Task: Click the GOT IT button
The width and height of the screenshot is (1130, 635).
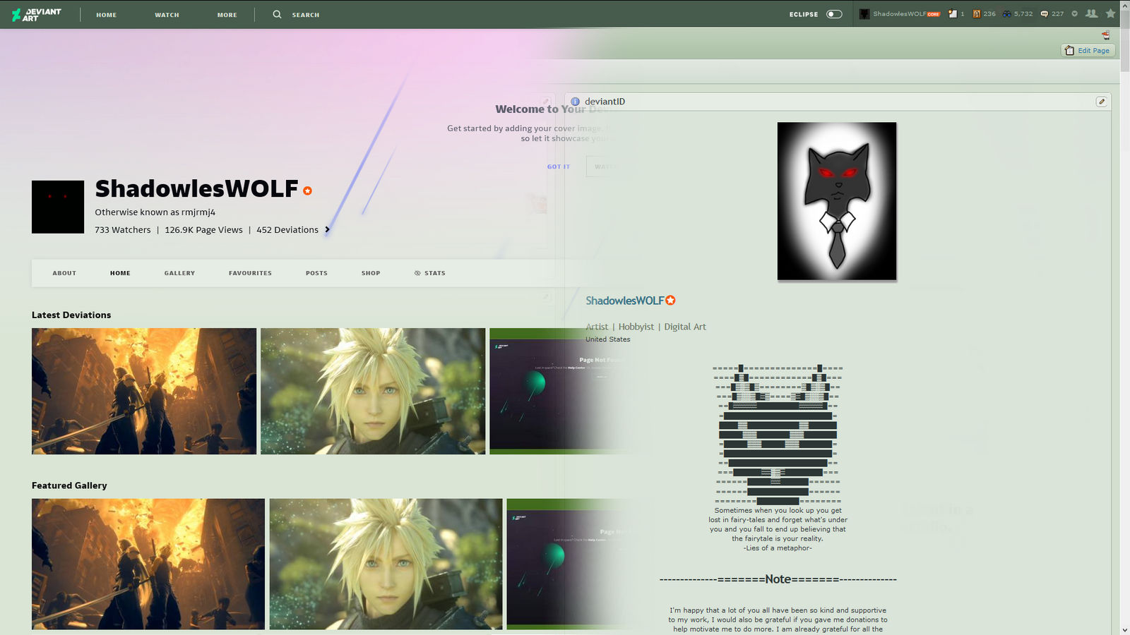Action: tap(559, 167)
